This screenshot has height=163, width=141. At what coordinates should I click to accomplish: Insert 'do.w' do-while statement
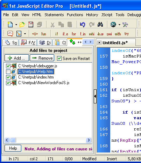[x=100, y=34]
